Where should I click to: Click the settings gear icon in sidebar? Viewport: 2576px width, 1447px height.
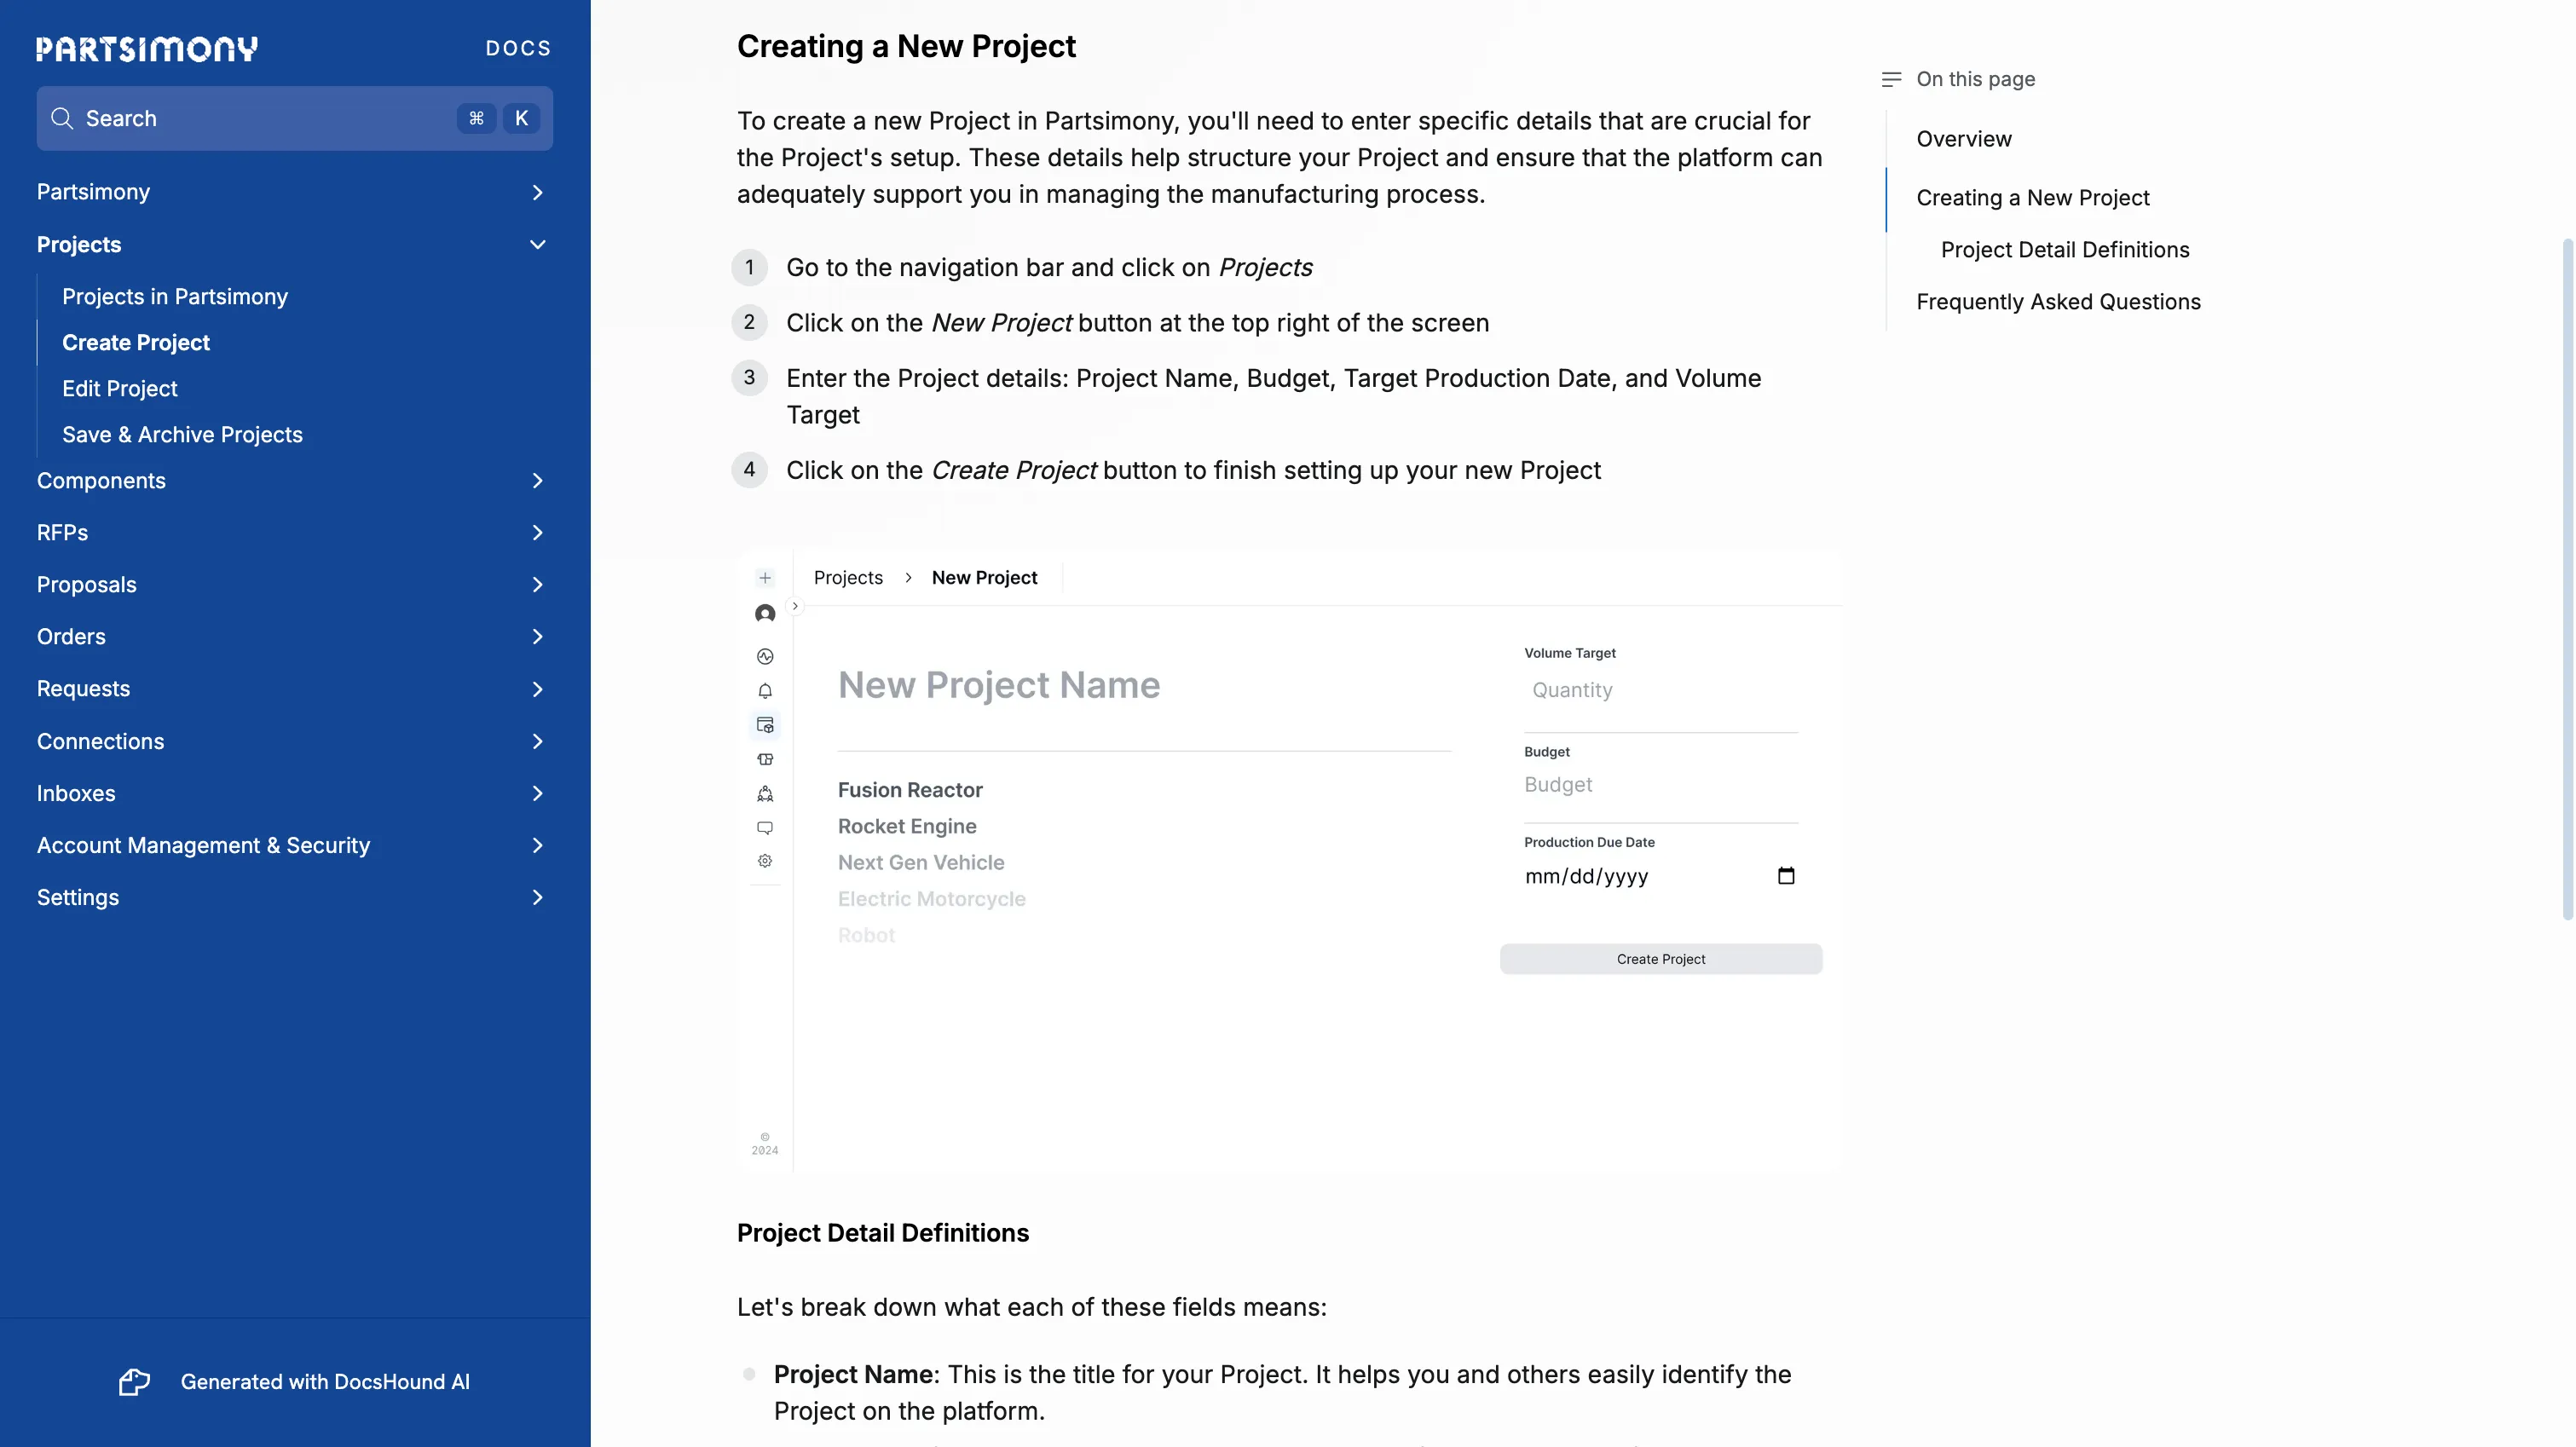[765, 862]
